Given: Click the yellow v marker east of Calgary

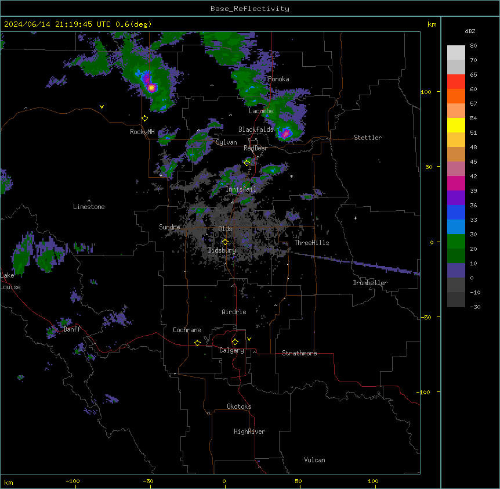Looking at the screenshot, I should (249, 339).
